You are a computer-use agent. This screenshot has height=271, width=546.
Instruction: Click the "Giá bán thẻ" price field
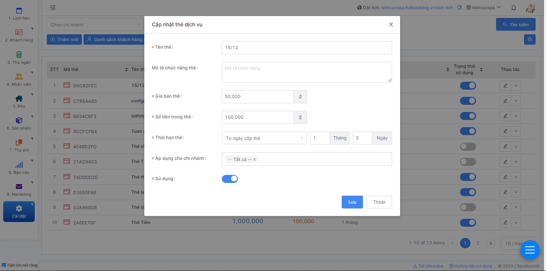(x=258, y=97)
